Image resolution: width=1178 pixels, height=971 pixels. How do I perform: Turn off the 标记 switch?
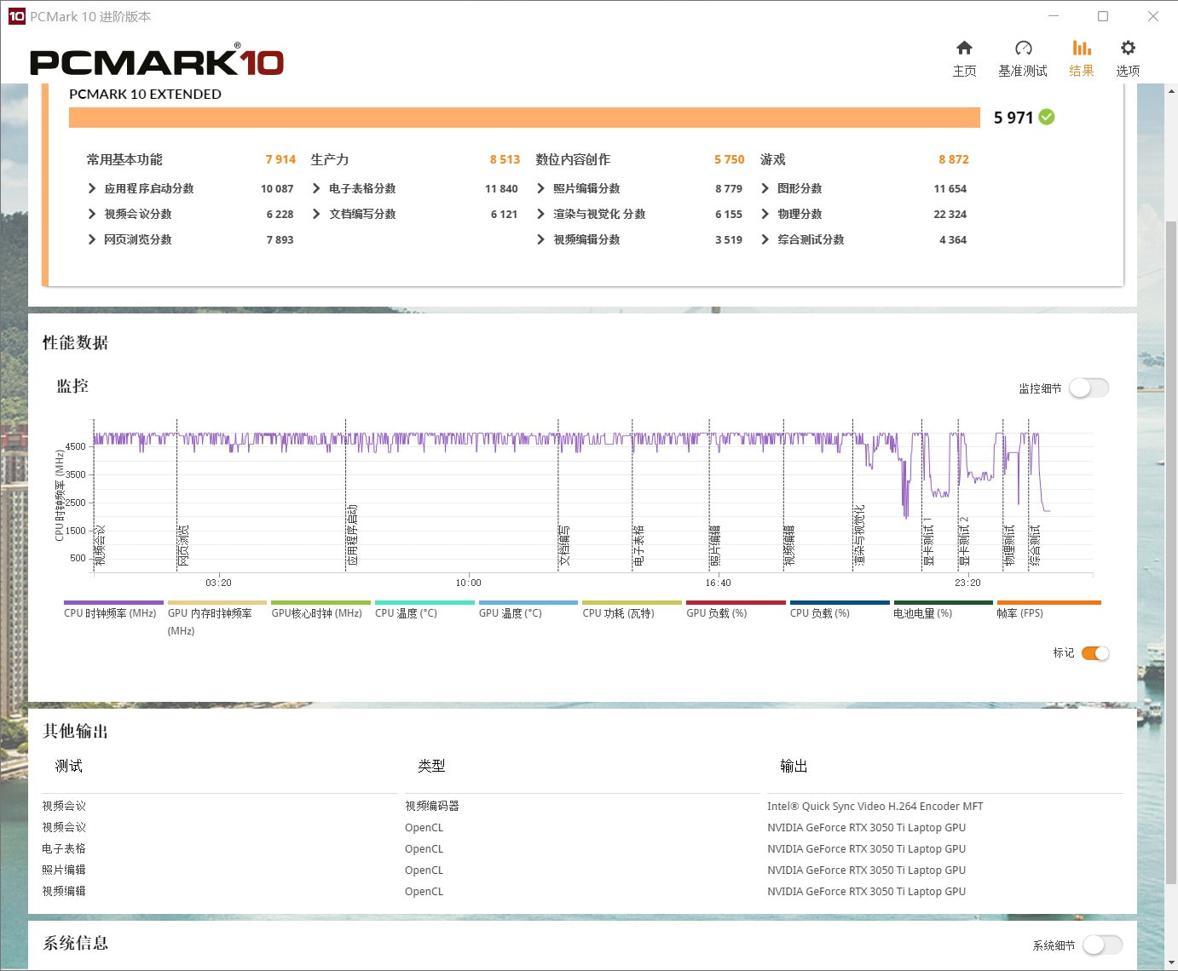click(1095, 653)
